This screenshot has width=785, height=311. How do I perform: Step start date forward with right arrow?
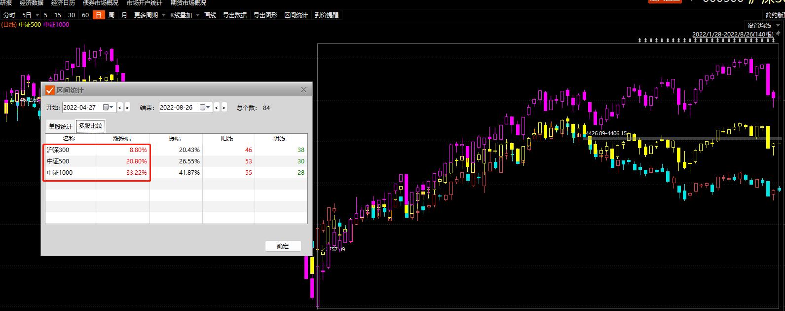click(127, 108)
